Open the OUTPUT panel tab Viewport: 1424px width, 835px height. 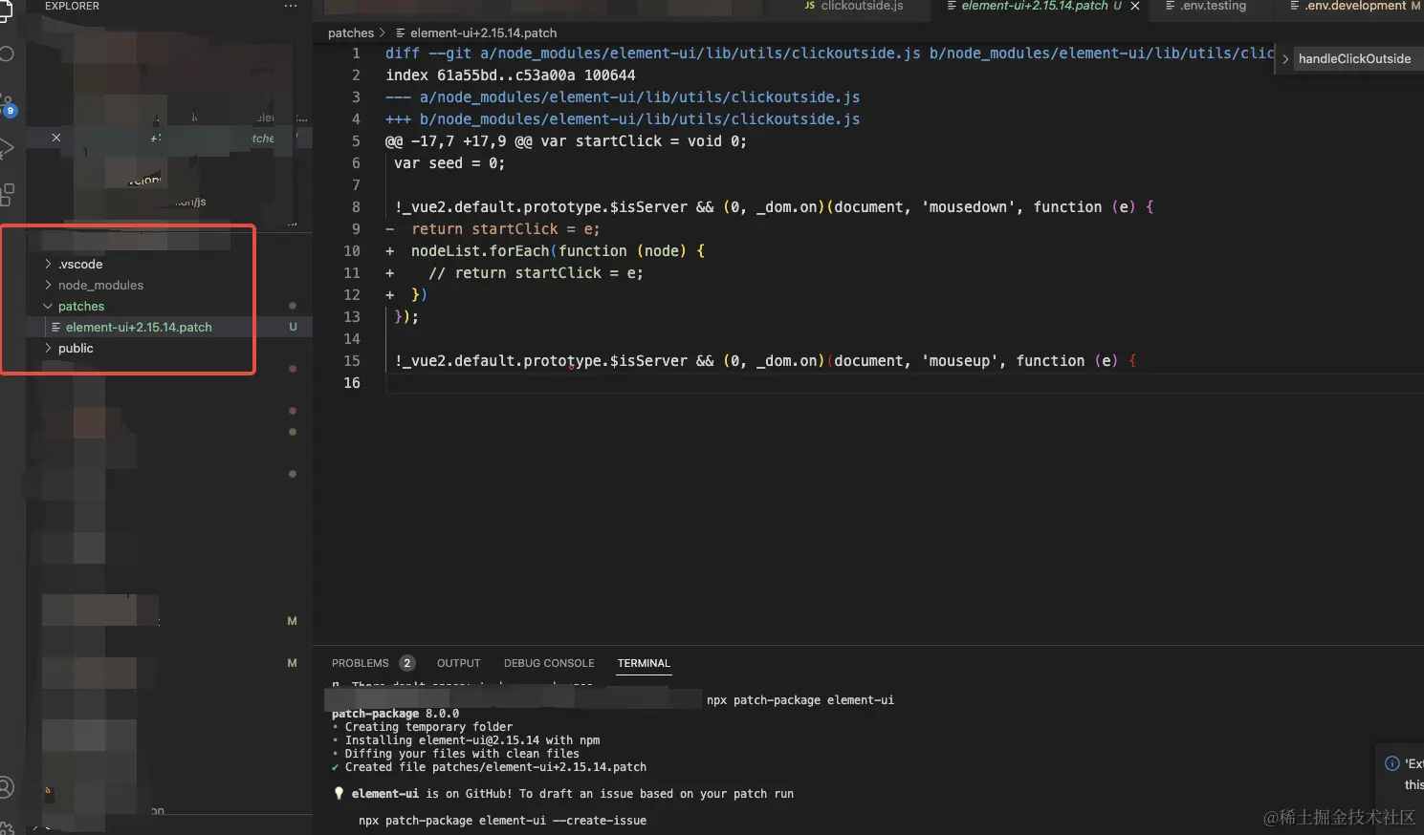tap(459, 663)
